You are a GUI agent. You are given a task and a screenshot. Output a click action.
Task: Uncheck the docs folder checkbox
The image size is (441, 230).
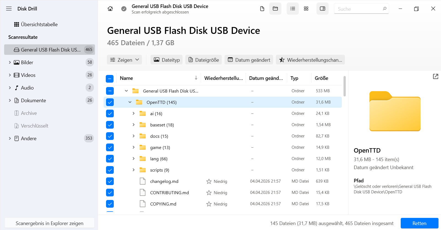point(110,136)
